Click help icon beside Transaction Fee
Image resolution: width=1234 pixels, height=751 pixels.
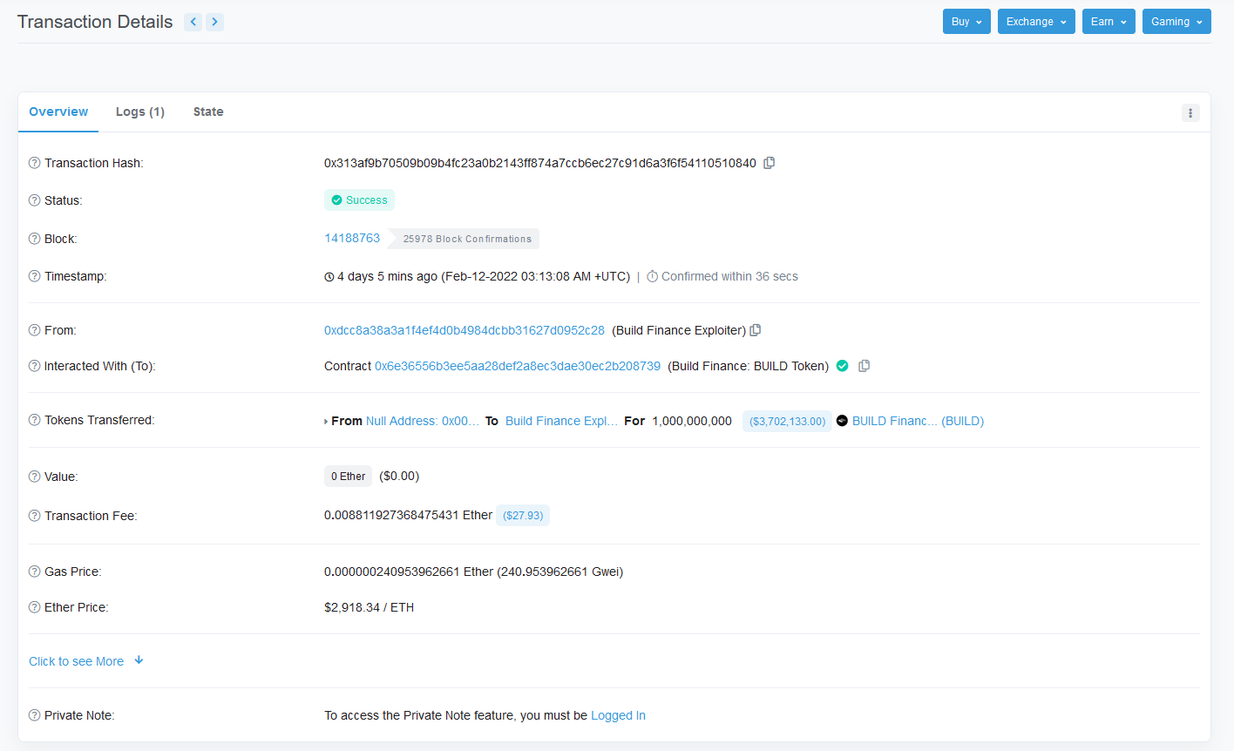click(x=35, y=516)
